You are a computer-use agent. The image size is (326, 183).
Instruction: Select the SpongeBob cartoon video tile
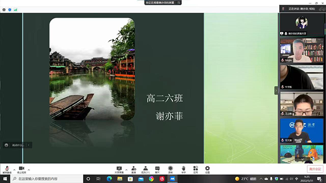coord(302,154)
